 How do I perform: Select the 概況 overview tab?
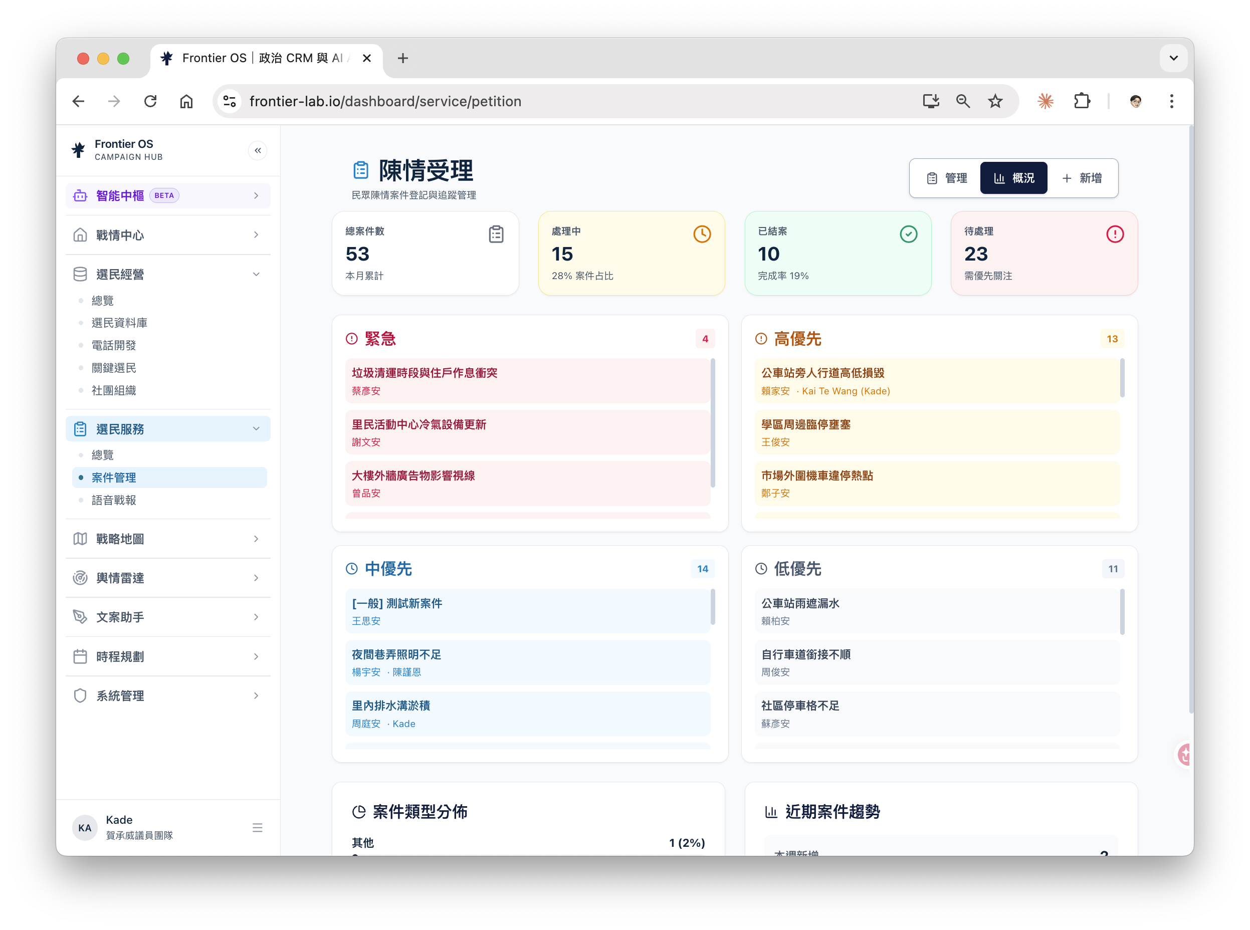[1013, 178]
